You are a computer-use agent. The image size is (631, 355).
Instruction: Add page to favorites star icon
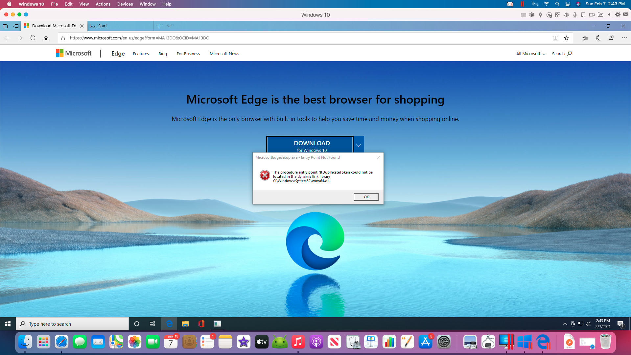click(x=566, y=38)
